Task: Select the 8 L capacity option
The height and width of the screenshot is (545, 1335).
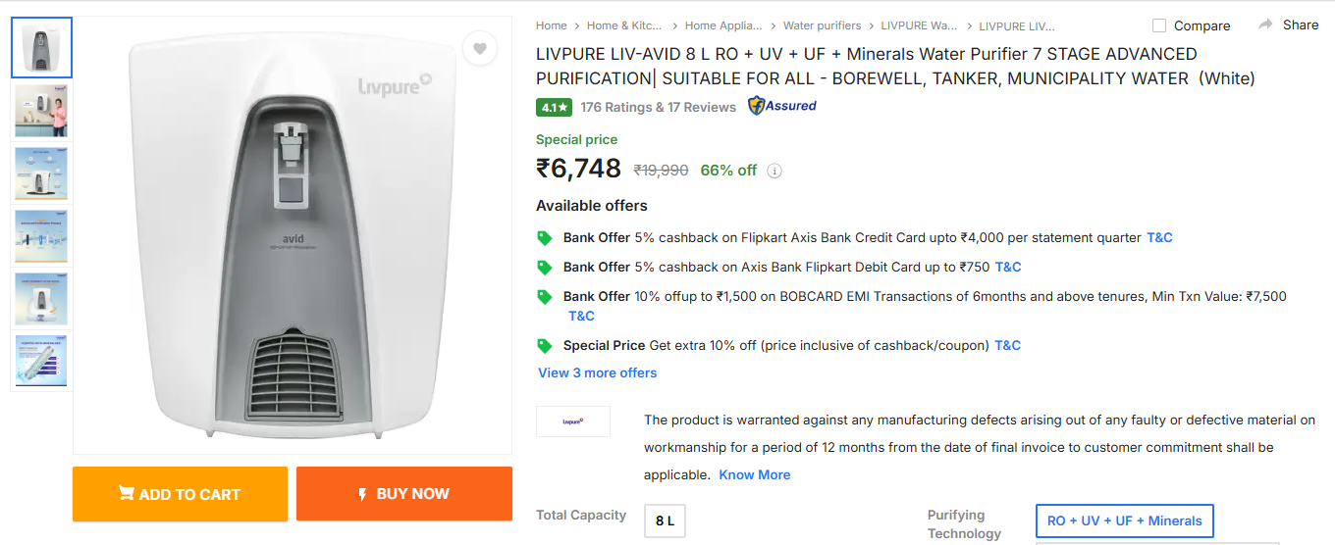Action: tap(665, 520)
